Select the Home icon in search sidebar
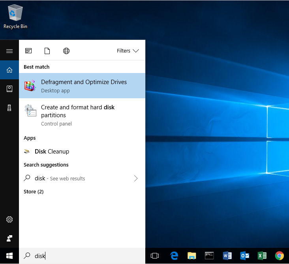 (x=9, y=70)
